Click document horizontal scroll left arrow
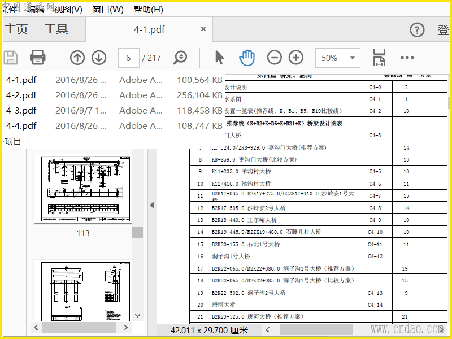 pos(267,329)
